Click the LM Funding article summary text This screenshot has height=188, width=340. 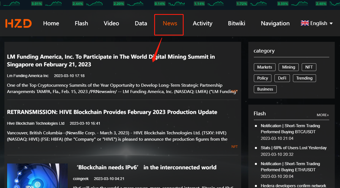tap(122, 88)
